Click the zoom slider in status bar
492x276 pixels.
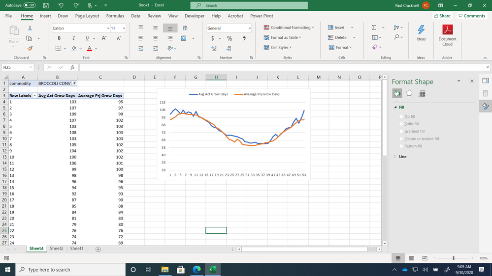454,258
